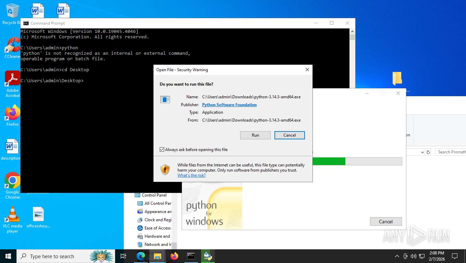Open the volume control in system tray
Viewport: 466px width, 263px height.
[414, 256]
